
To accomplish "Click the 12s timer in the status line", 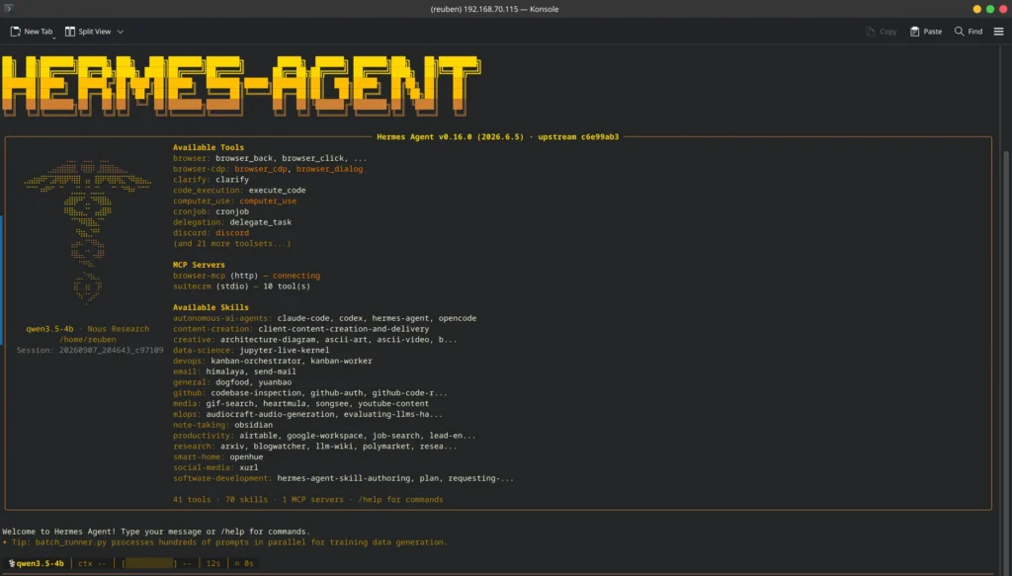I will 213,563.
